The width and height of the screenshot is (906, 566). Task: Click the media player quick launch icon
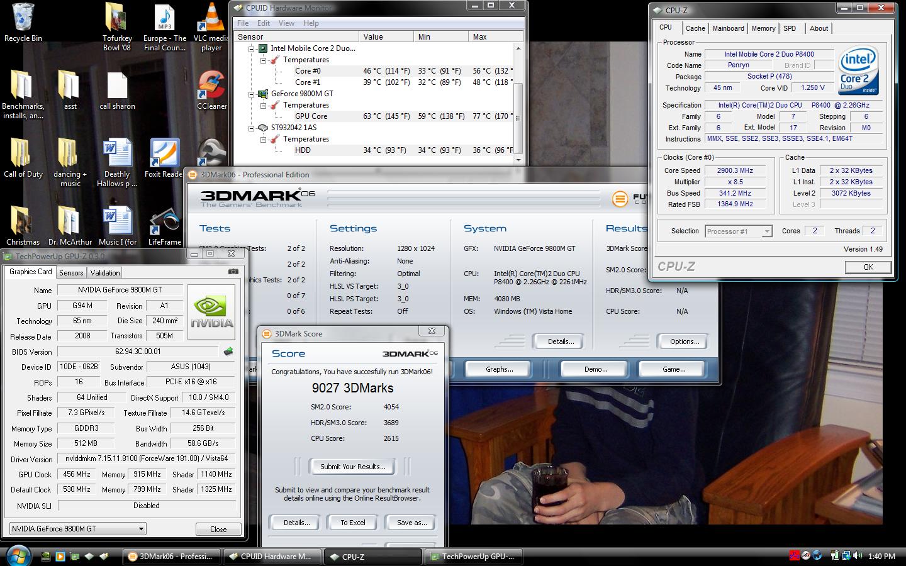[x=60, y=556]
